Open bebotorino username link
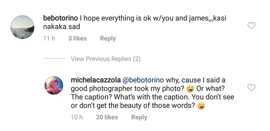Image resolution: width=270 pixels, height=131 pixels. (x=60, y=18)
